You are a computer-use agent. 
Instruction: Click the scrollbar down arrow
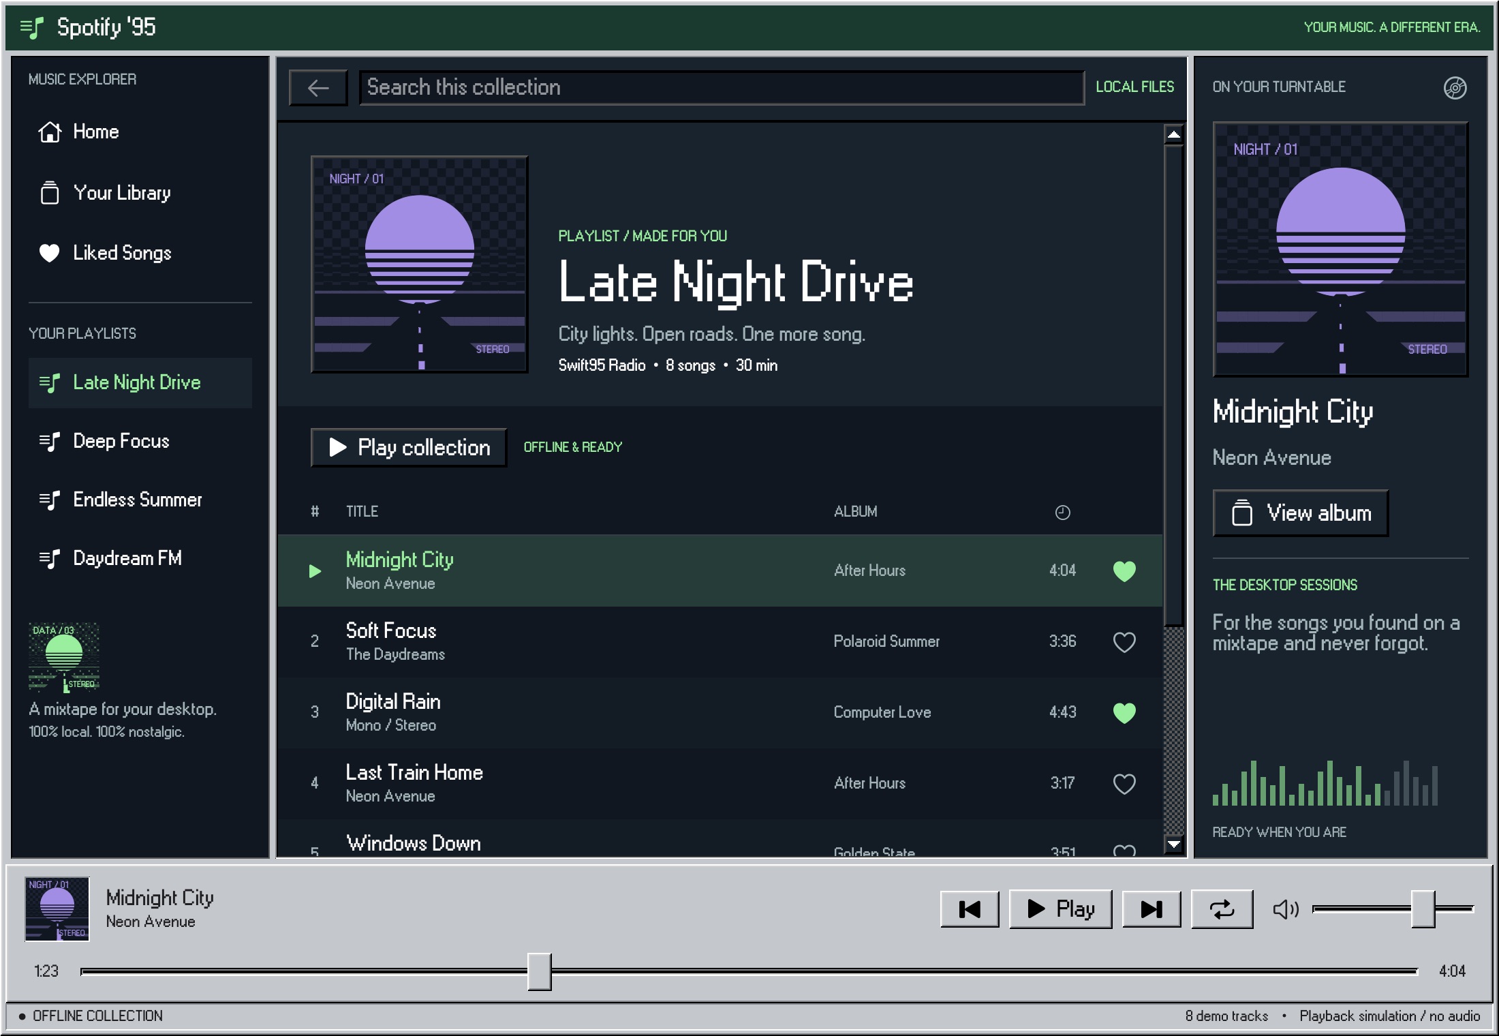(1173, 844)
